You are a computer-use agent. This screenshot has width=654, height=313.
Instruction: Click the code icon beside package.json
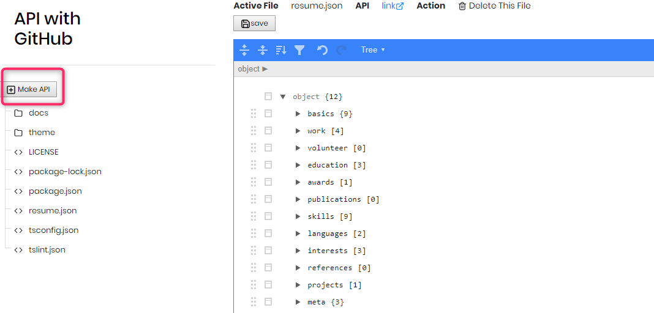click(x=18, y=191)
